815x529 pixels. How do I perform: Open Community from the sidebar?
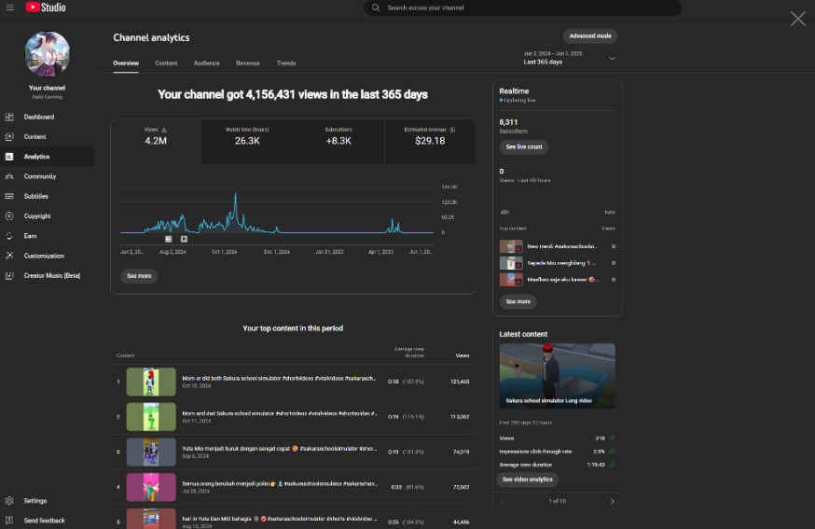click(x=48, y=176)
